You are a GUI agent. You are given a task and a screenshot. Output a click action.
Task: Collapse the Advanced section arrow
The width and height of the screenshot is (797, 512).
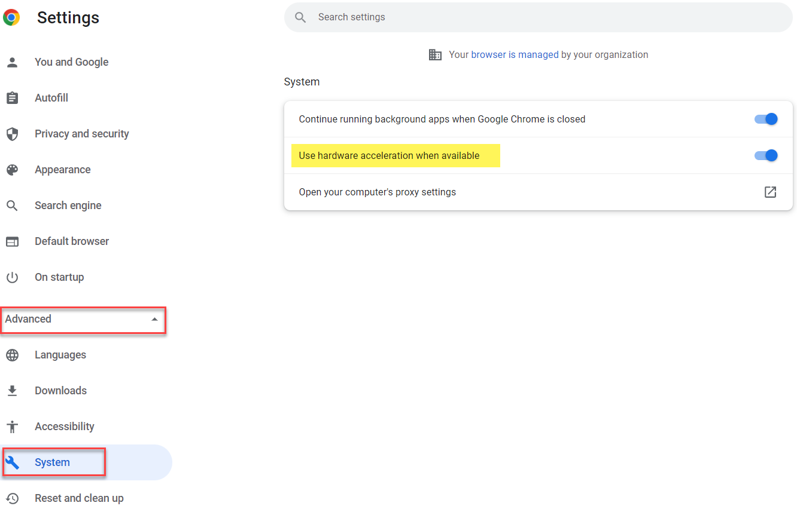point(154,319)
